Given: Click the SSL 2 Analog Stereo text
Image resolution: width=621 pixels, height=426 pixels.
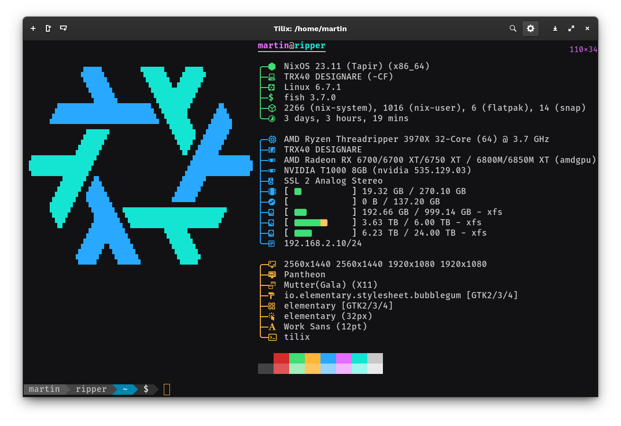Looking at the screenshot, I should point(333,181).
